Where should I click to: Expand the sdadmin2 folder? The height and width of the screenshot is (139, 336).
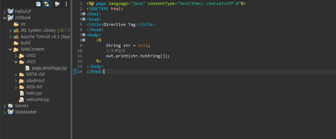[x=16, y=81]
